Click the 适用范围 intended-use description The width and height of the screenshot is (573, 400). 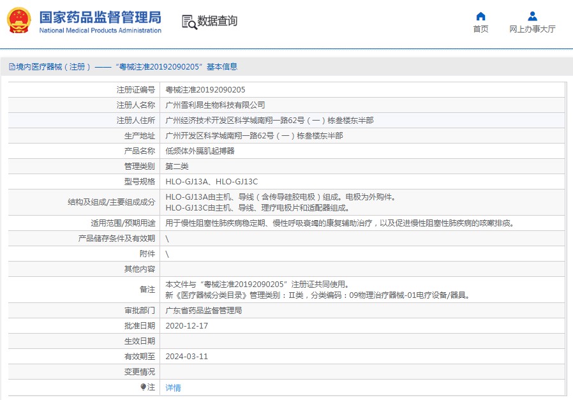(x=340, y=223)
